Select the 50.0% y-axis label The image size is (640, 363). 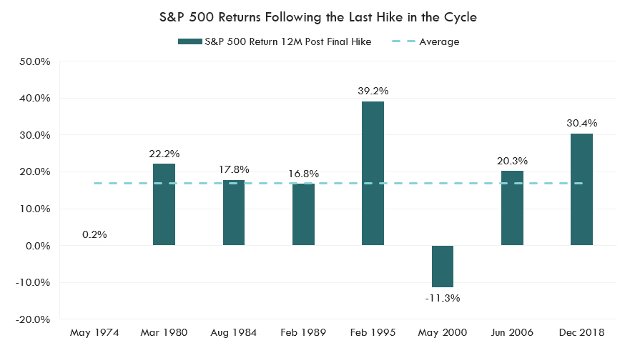point(34,61)
